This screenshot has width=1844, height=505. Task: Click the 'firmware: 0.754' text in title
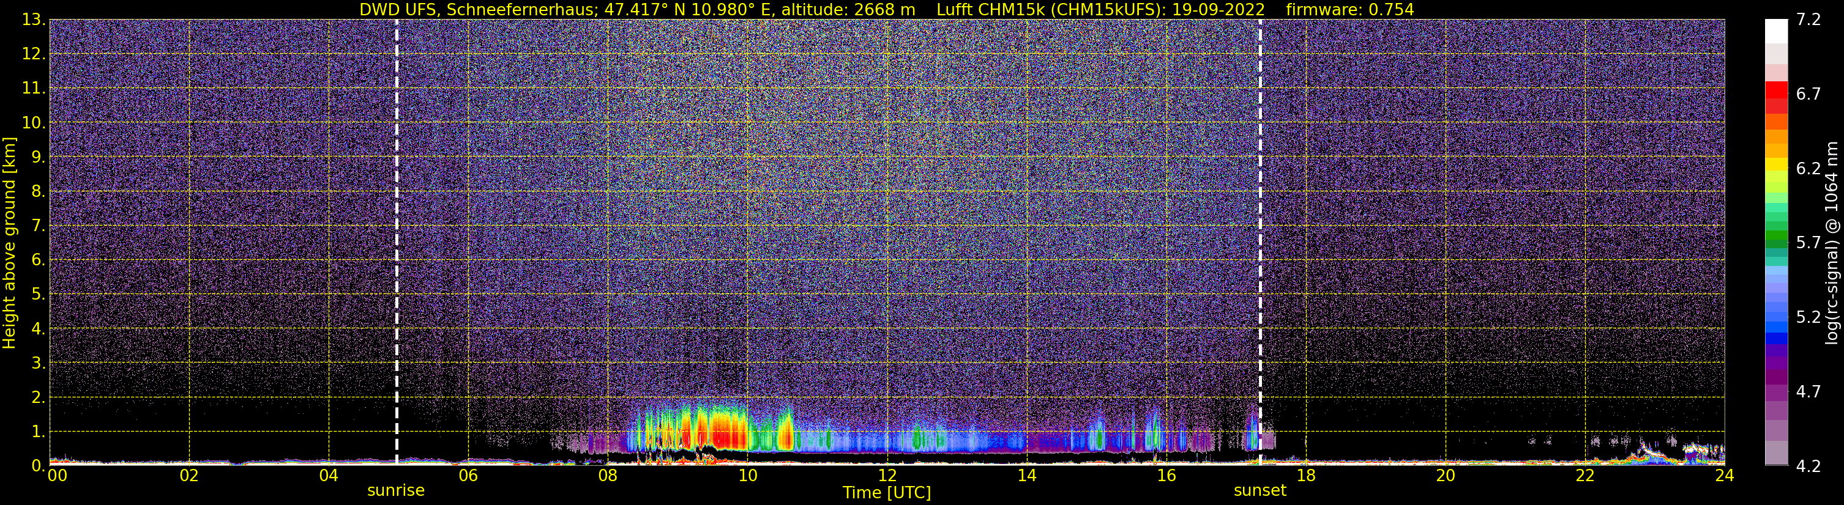click(x=1350, y=10)
